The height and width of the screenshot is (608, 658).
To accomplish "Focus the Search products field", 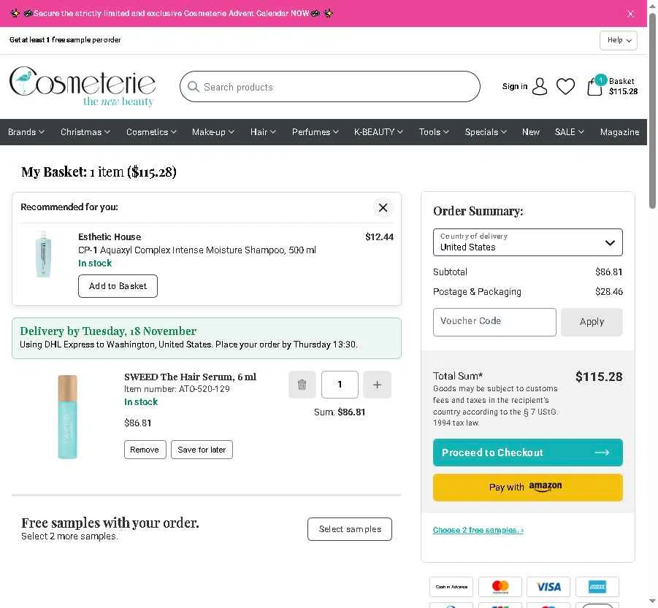I will tap(330, 87).
